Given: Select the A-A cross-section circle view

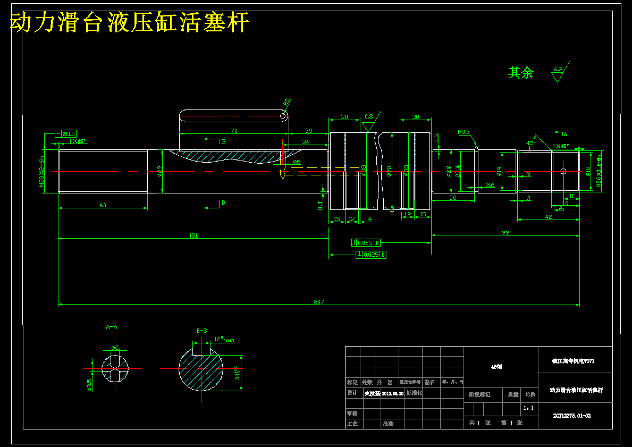Looking at the screenshot, I should (x=115, y=368).
